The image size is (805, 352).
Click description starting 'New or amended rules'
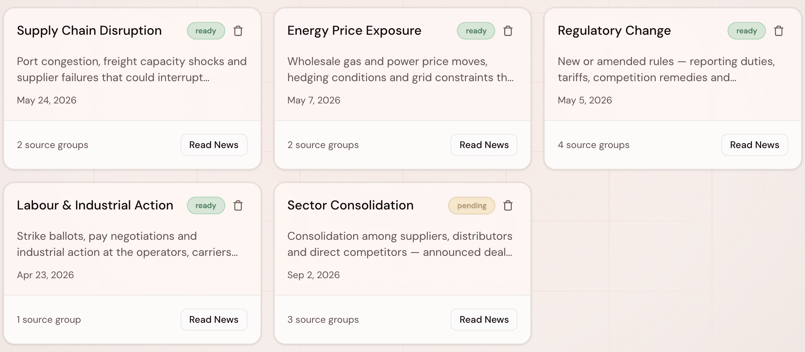[x=666, y=69]
